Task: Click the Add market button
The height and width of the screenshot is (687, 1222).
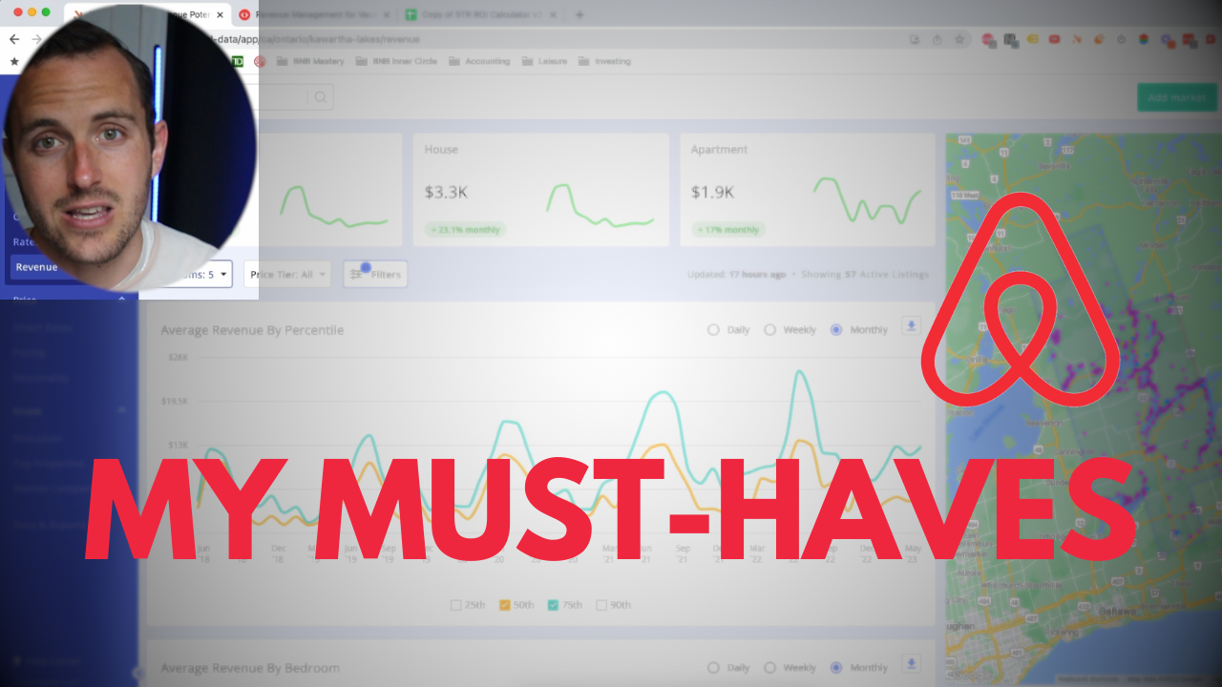Action: (1176, 96)
